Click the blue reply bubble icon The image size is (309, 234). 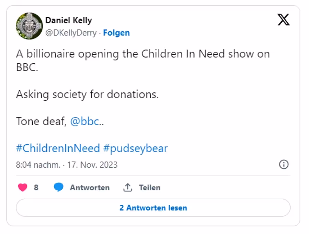[58, 187]
